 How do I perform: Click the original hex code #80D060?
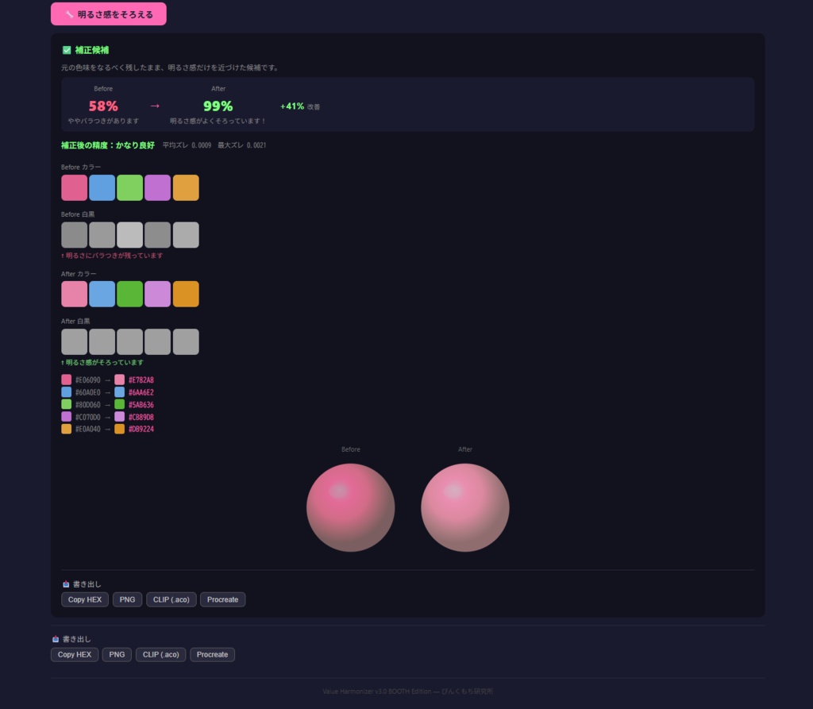(x=87, y=405)
